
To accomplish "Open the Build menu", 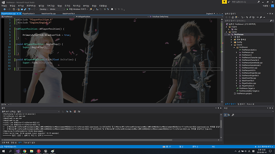I will coord(41,6).
